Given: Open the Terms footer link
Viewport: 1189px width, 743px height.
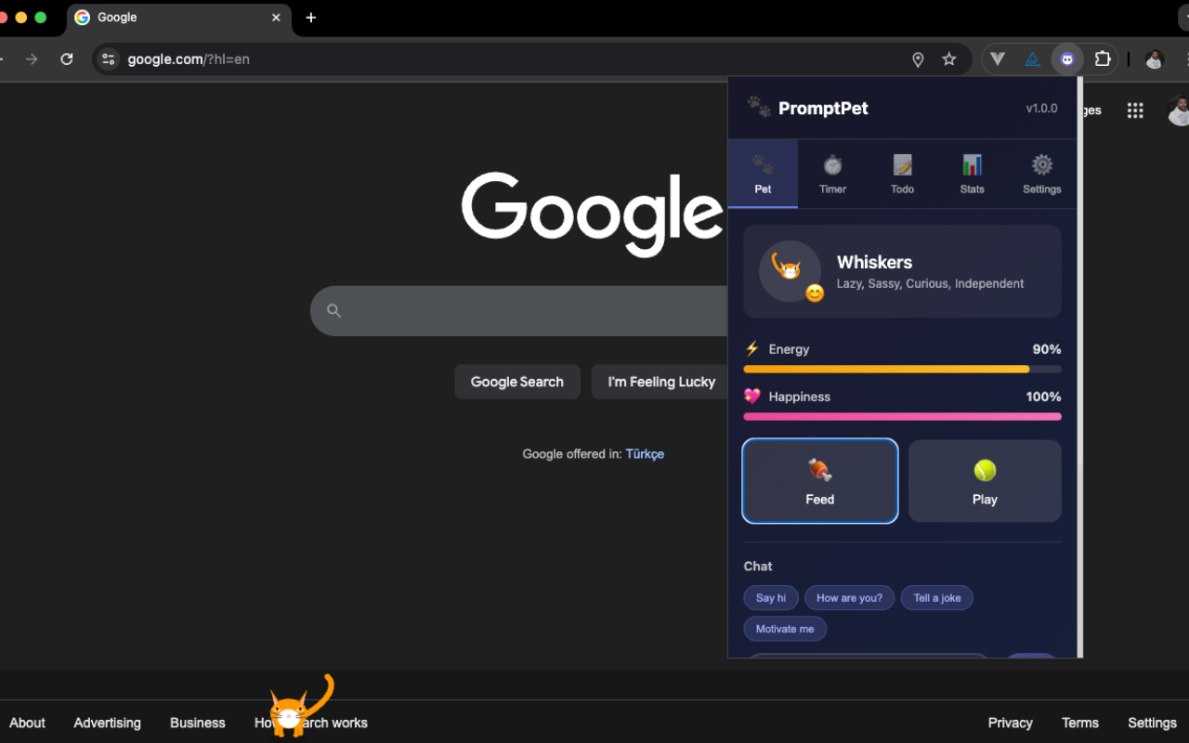Looking at the screenshot, I should pos(1079,723).
